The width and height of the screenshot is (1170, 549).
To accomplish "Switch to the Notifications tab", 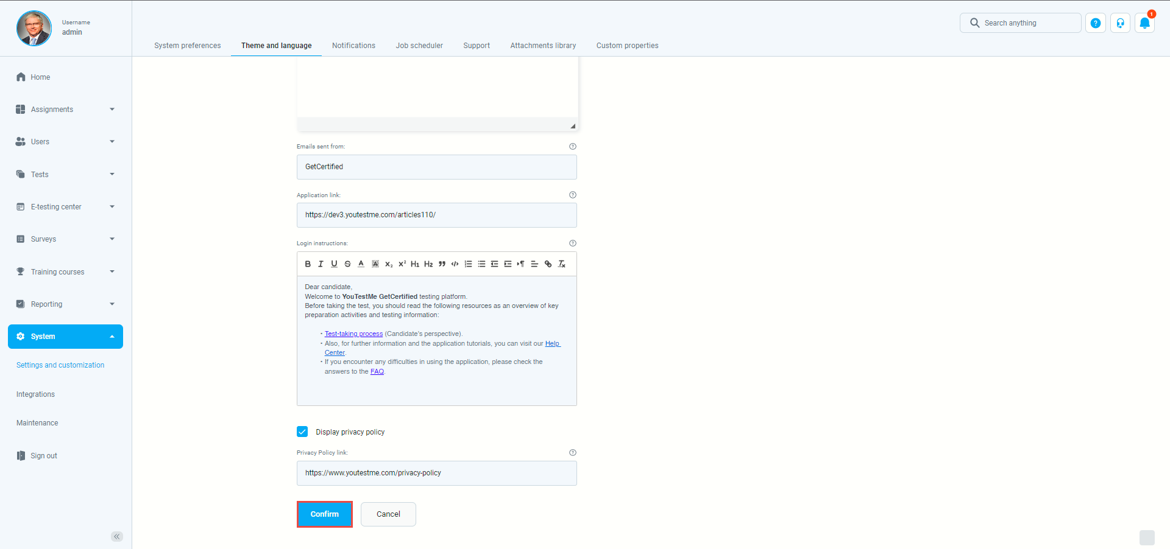I will click(353, 46).
